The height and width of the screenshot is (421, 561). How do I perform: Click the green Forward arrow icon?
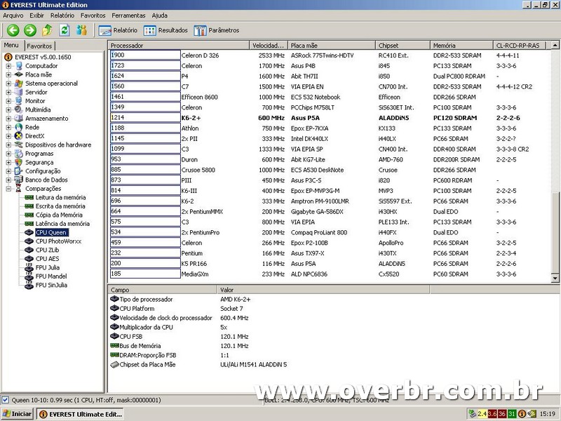(x=29, y=30)
